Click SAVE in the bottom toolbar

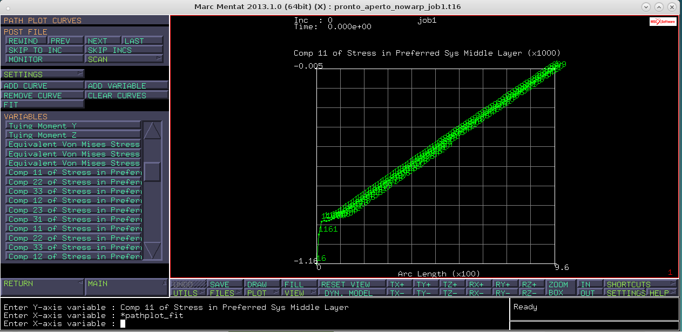pyautogui.click(x=225, y=284)
